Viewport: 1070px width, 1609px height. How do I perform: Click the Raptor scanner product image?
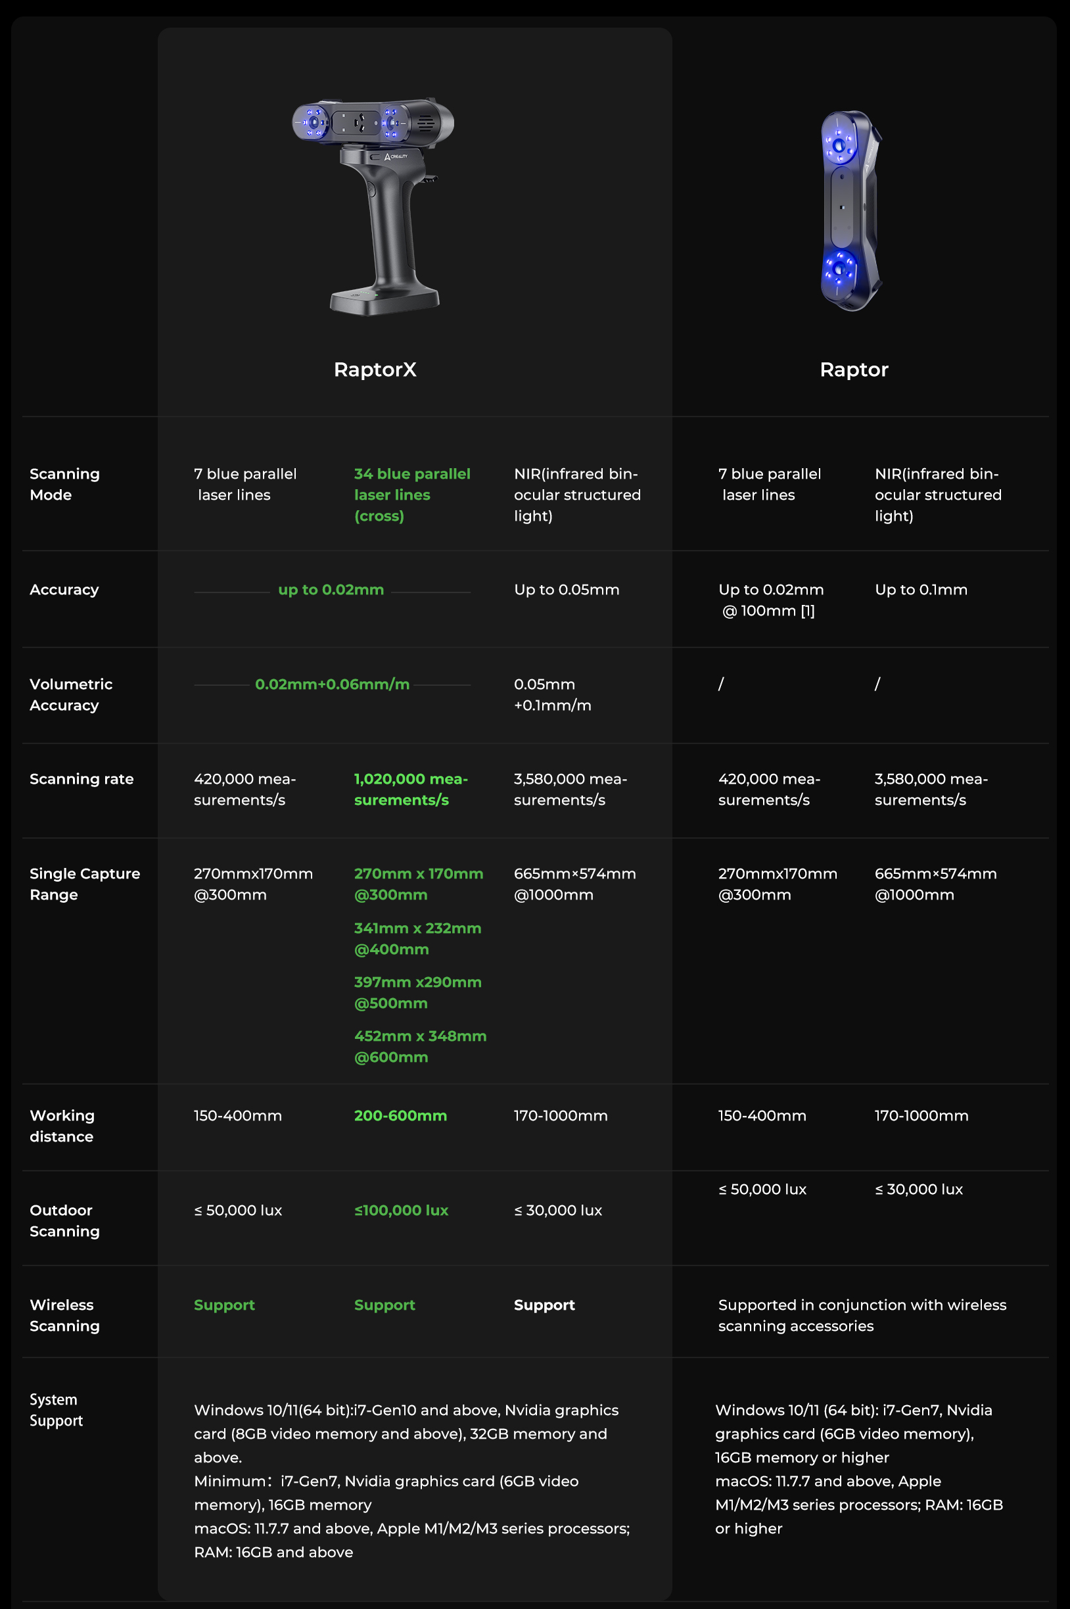point(850,210)
